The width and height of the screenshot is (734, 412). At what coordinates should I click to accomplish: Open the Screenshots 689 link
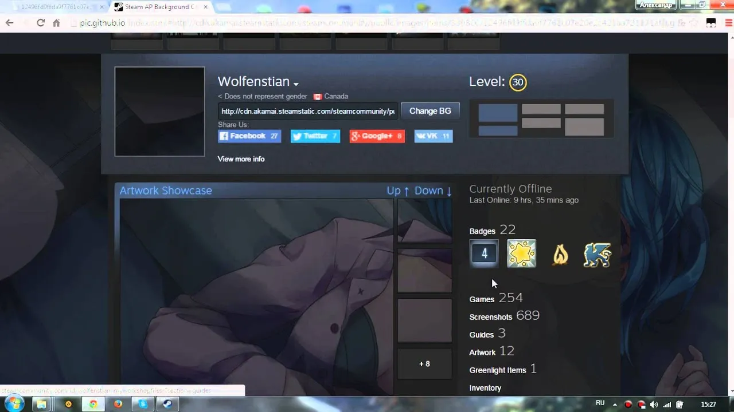(505, 316)
